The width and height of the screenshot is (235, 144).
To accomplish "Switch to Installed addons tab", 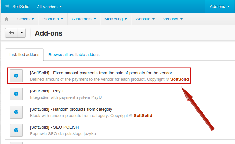I will (x=24, y=54).
